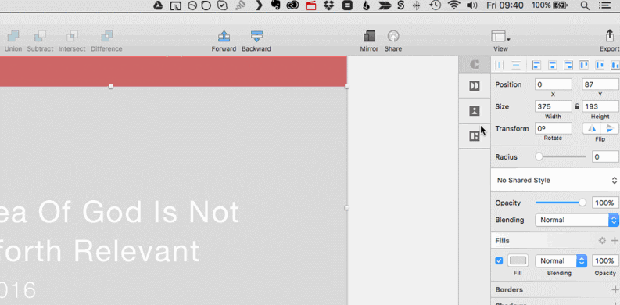Viewport: 620px width, 305px height.
Task: Add a new border with plus button
Action: tap(615, 289)
